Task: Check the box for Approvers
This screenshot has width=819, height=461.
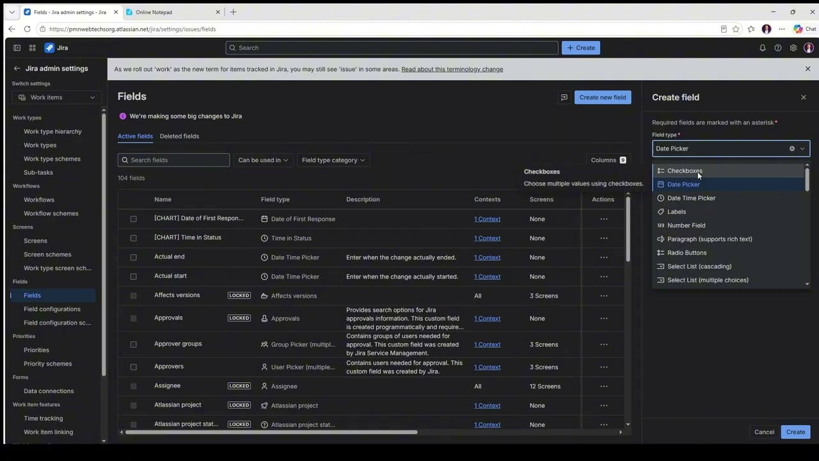Action: (x=133, y=367)
